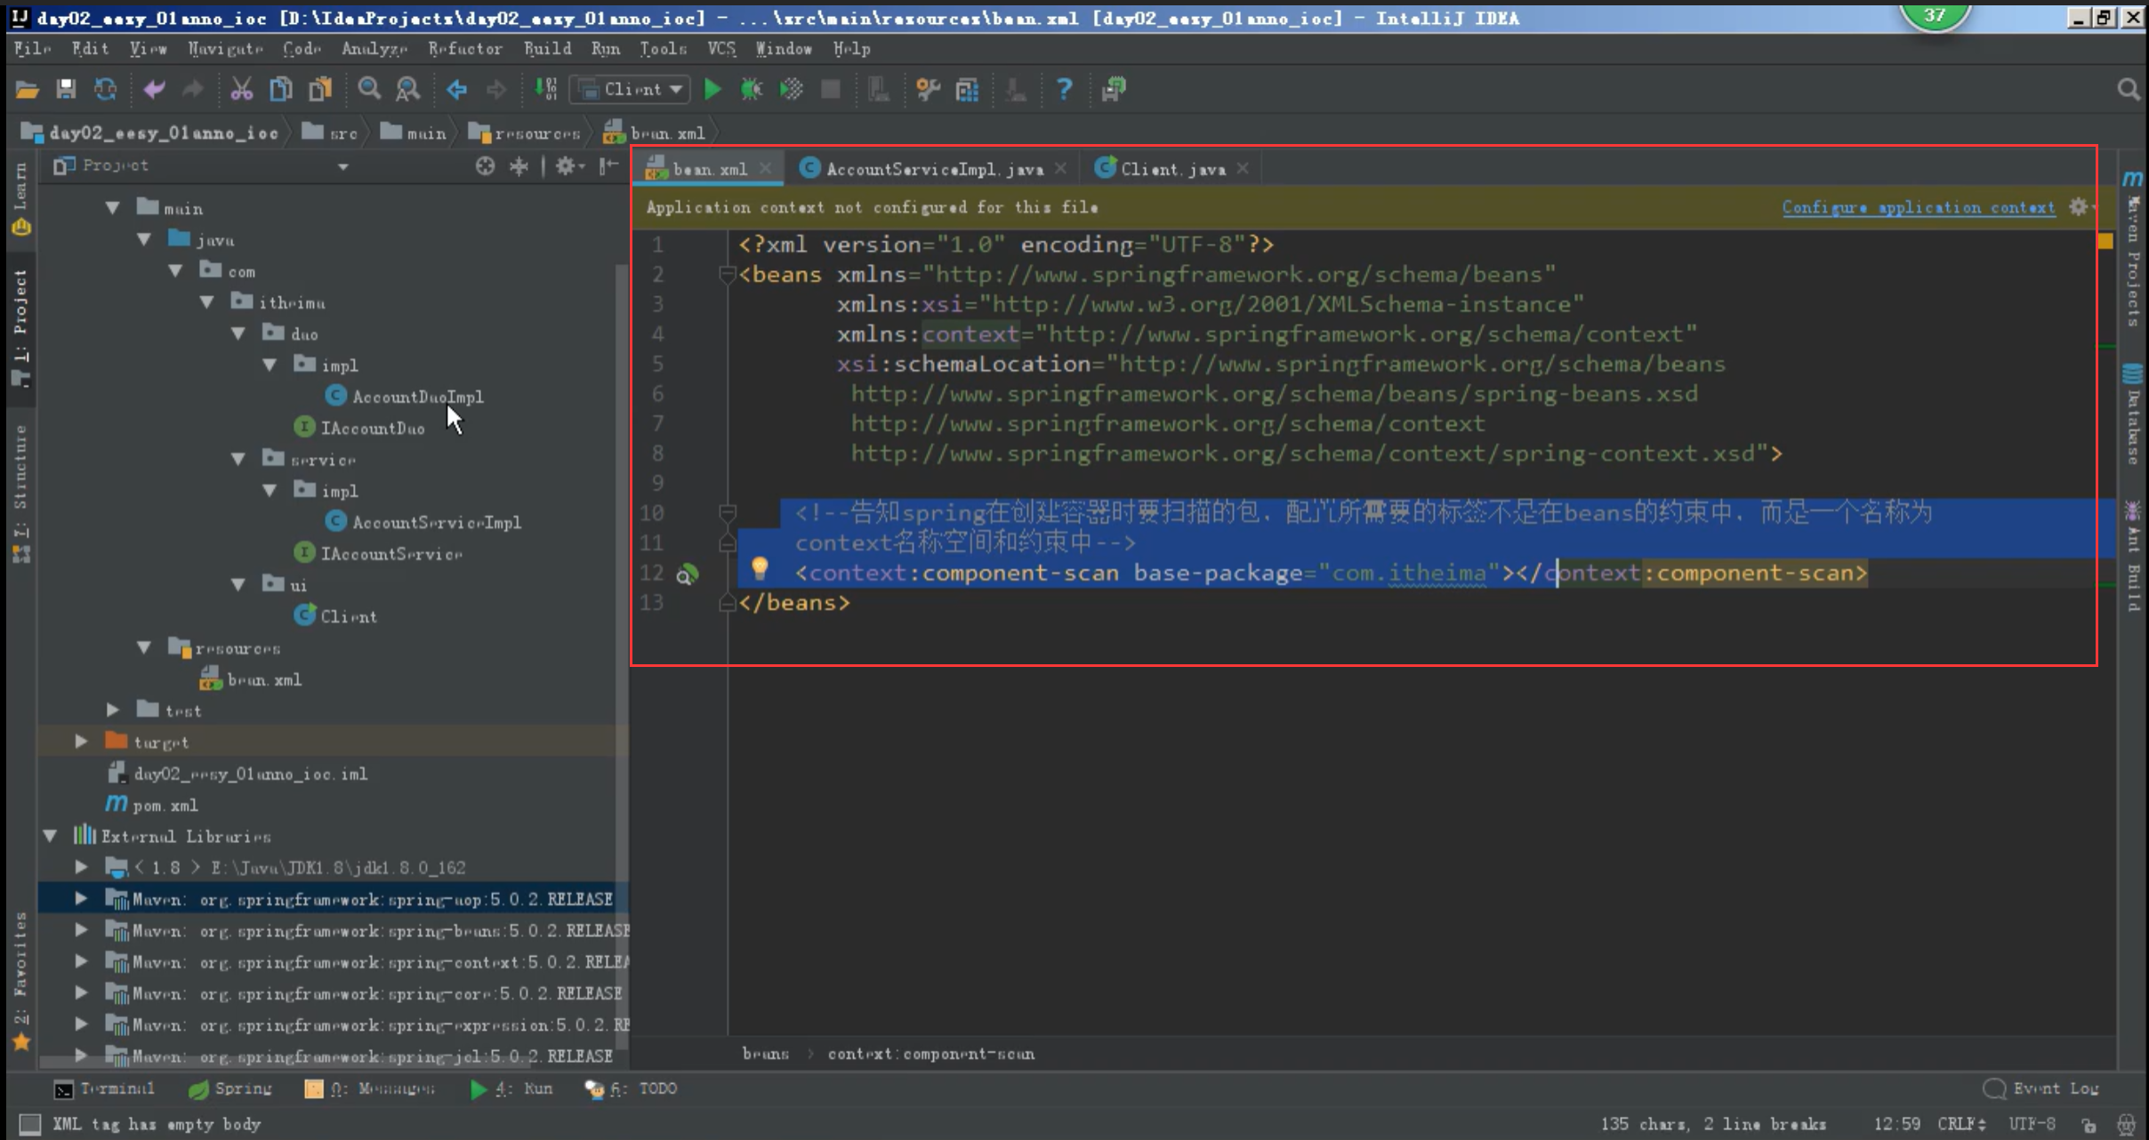Expand the target folder node
Viewport: 2149px width, 1140px height.
click(81, 742)
